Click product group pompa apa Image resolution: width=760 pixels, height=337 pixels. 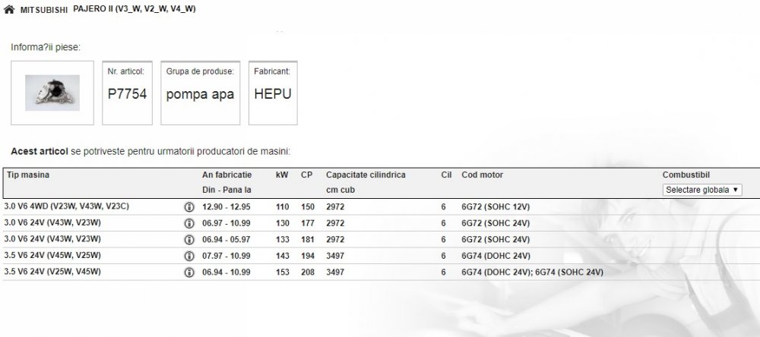[200, 94]
